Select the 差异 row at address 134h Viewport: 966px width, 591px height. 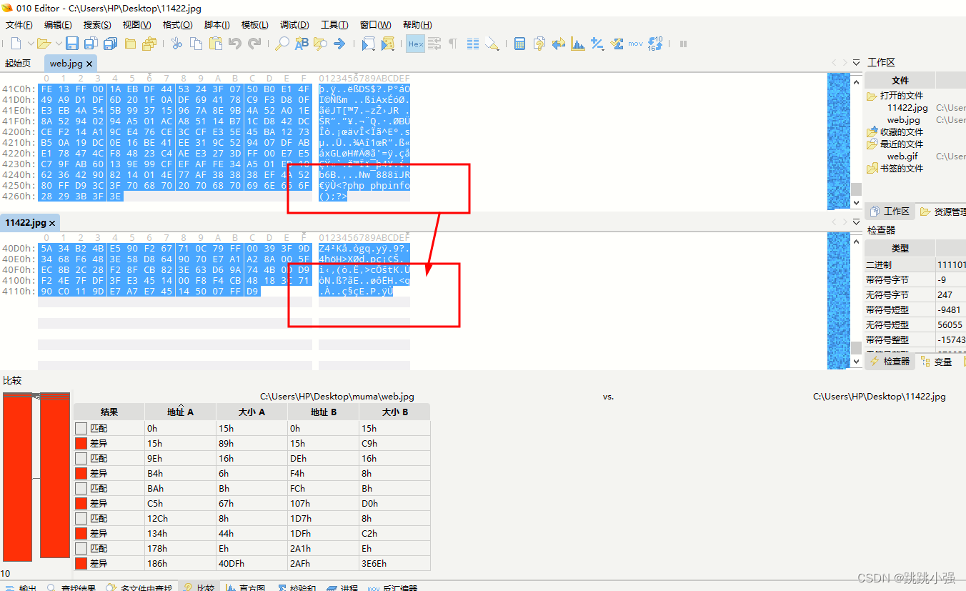coord(252,533)
